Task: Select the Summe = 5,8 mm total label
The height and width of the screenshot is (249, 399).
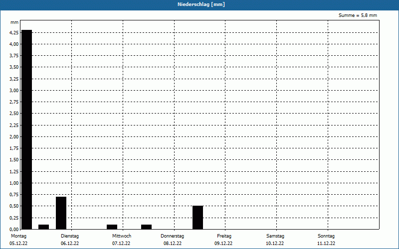Action: coord(358,15)
